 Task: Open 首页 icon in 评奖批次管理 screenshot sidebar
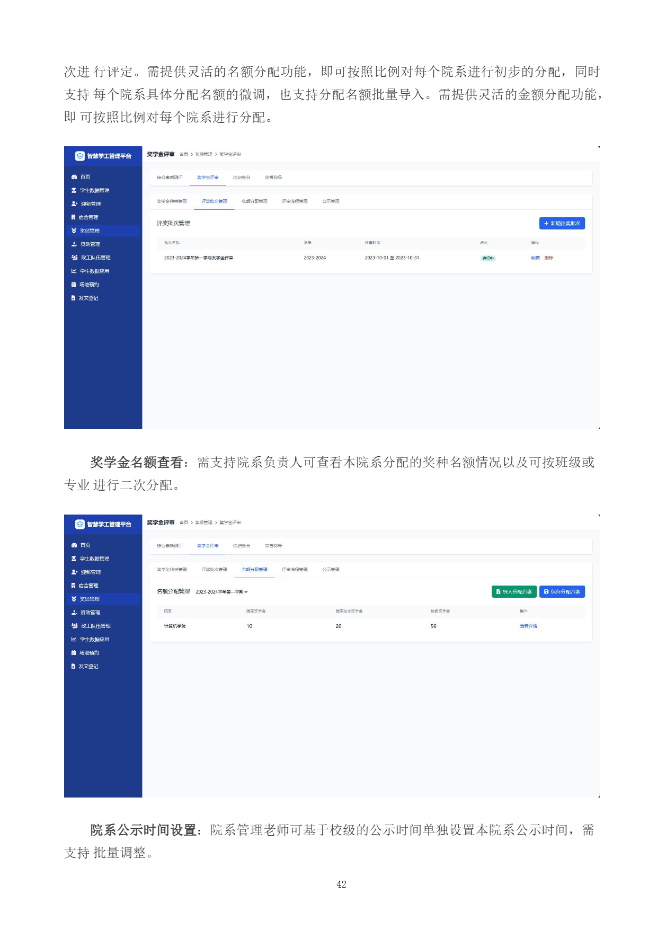point(74,177)
